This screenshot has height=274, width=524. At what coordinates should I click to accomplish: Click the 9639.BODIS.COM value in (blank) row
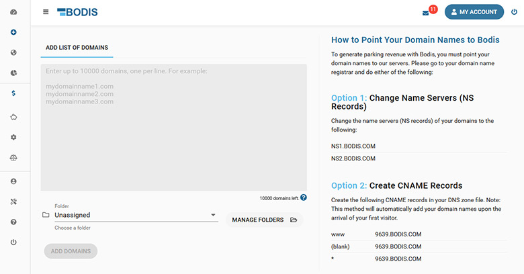tap(398, 246)
